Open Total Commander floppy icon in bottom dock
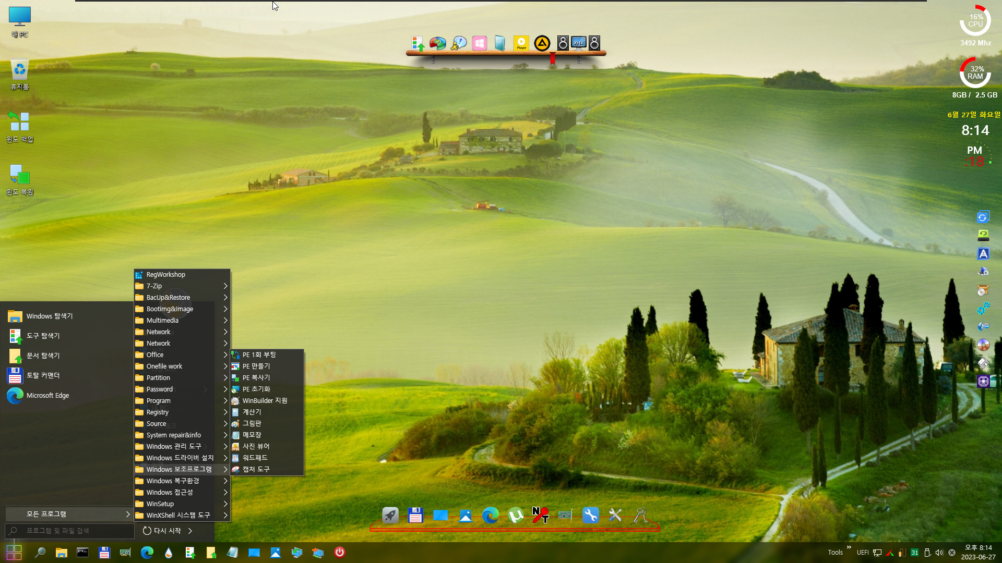 [415, 516]
